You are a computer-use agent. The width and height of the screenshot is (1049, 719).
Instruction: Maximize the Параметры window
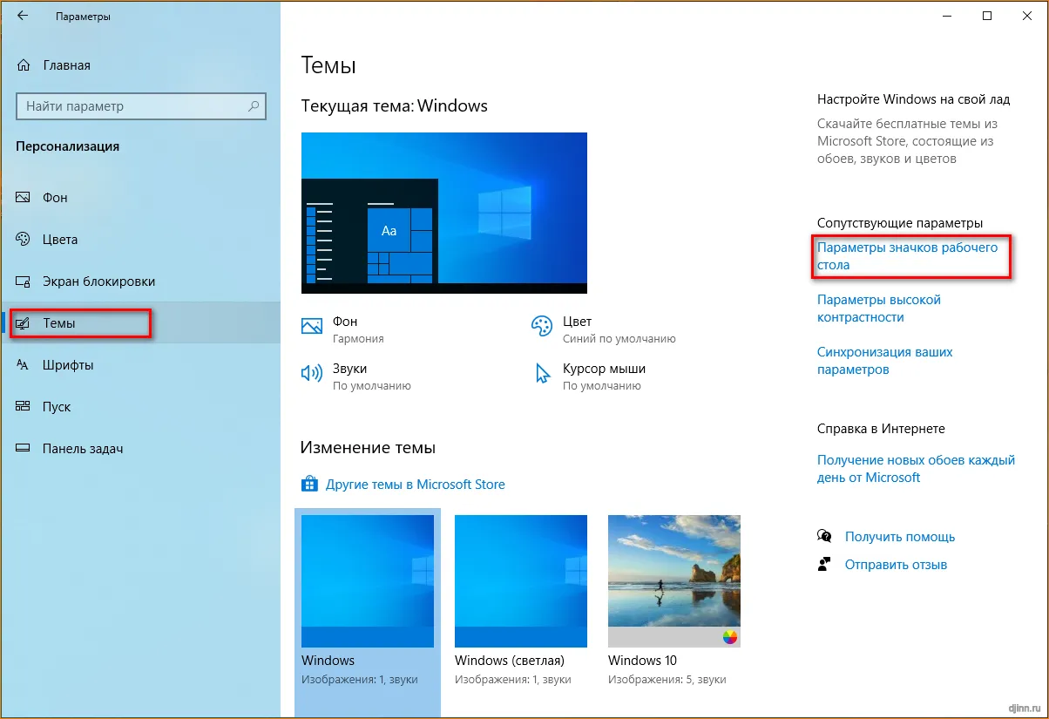[x=986, y=16]
